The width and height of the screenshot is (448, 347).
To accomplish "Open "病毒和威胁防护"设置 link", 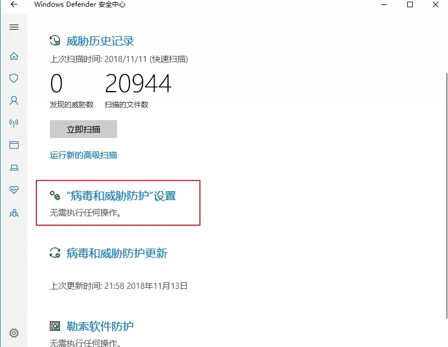I will (x=121, y=196).
